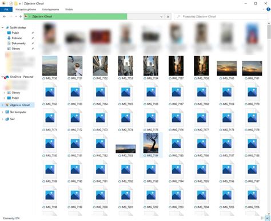271x221 pixels.
Task: Go up one folder level
Action: (21, 17)
